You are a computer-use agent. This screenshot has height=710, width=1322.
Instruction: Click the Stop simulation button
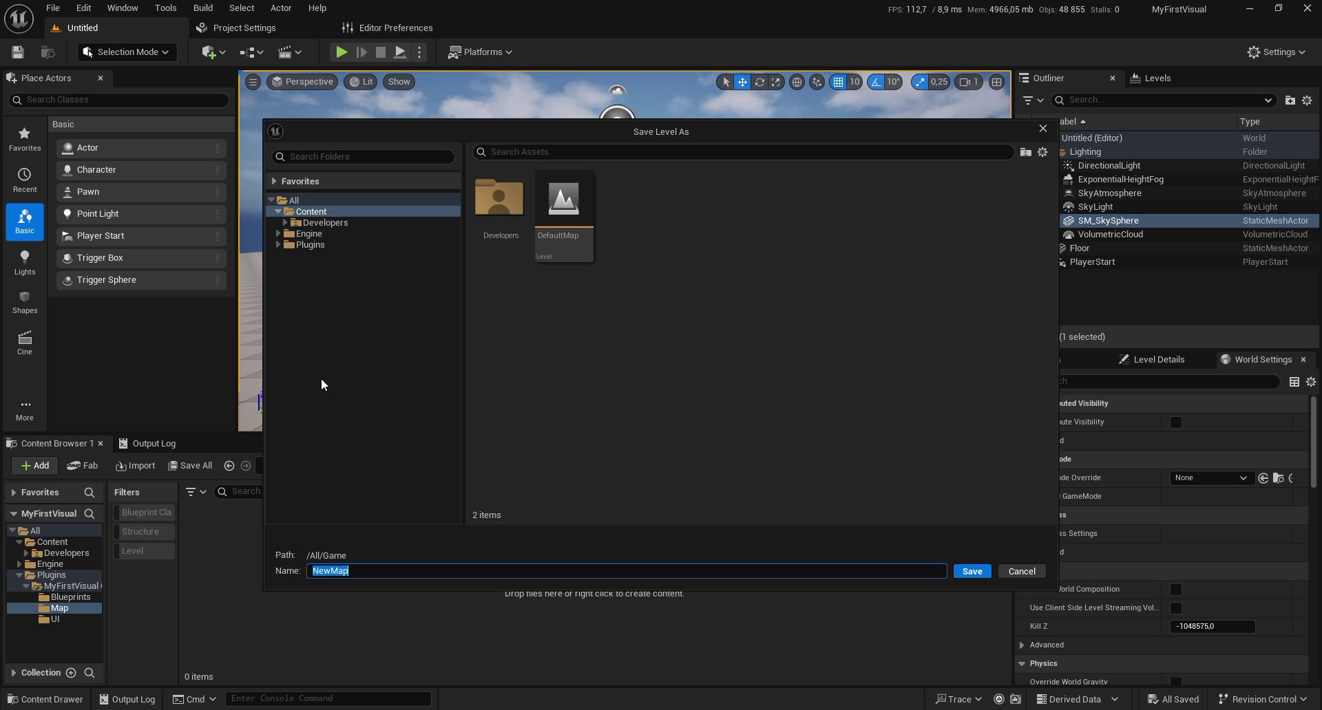380,52
